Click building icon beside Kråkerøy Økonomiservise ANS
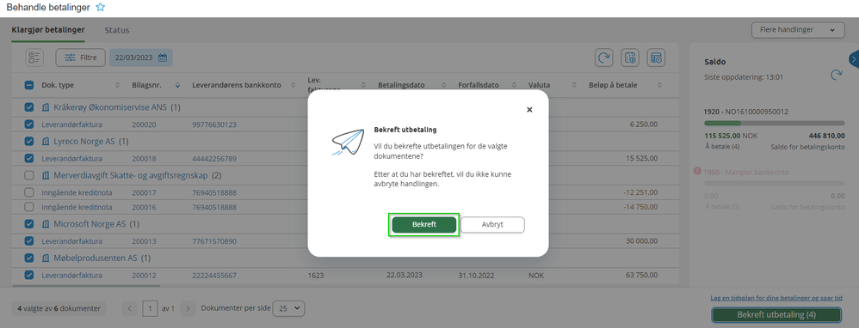859x328 pixels. (46, 107)
